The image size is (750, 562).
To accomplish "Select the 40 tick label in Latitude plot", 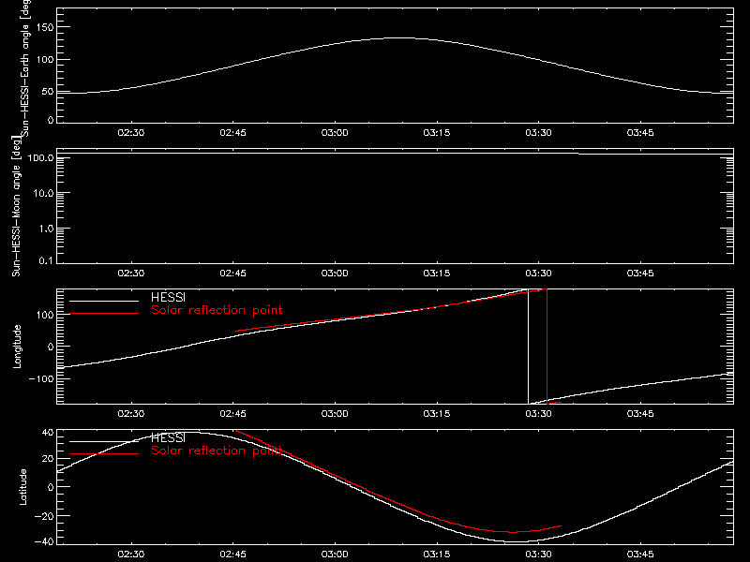I will tap(49, 433).
